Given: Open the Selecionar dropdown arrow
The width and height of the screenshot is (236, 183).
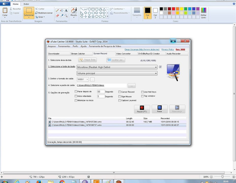Looking at the screenshot, I should click(x=29, y=17).
